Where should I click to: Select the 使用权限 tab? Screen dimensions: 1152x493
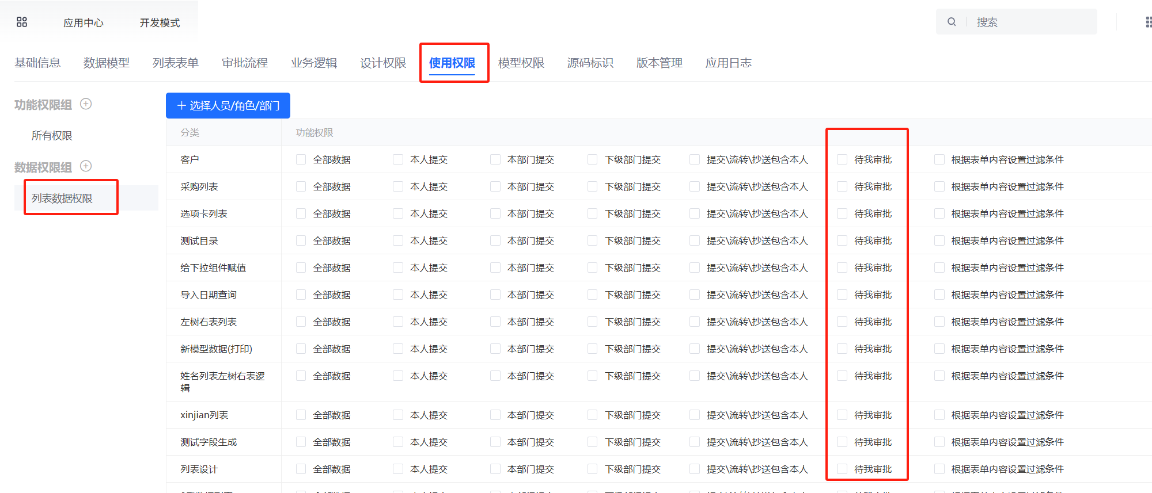coord(452,63)
